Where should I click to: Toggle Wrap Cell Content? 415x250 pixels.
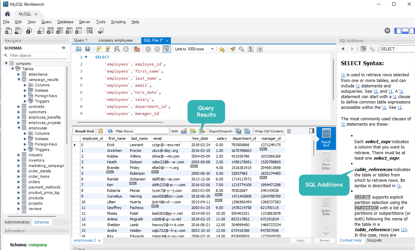pyautogui.click(x=289, y=131)
